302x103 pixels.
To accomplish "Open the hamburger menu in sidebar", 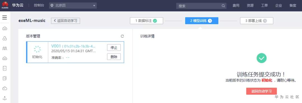I will [5, 18].
